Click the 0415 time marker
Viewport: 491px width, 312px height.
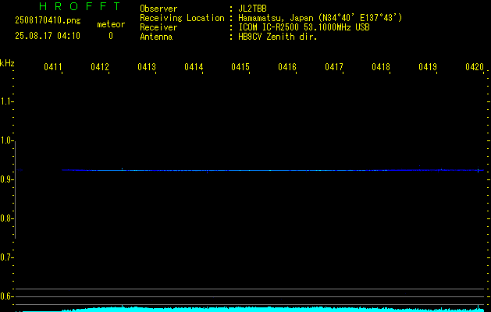coord(240,67)
